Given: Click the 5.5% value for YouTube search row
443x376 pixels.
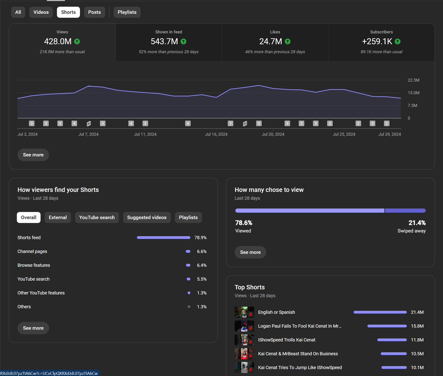Looking at the screenshot, I should 202,279.
